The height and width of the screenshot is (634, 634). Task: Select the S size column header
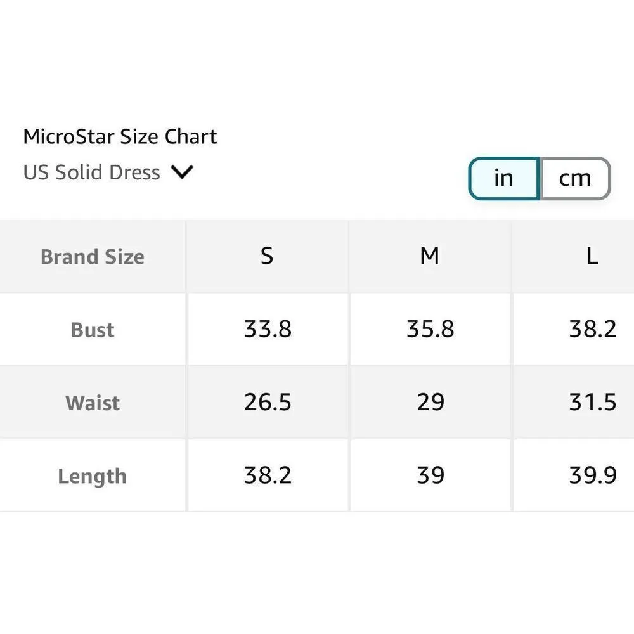point(267,256)
